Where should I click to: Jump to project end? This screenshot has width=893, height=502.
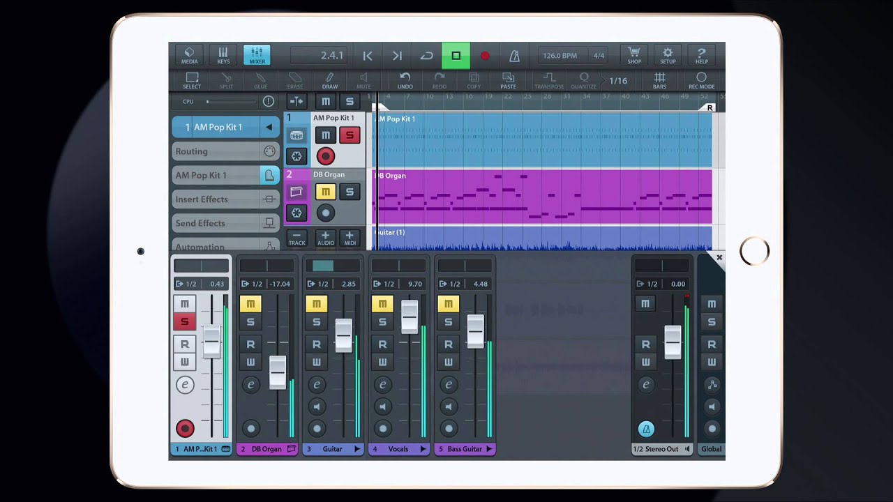tap(397, 56)
